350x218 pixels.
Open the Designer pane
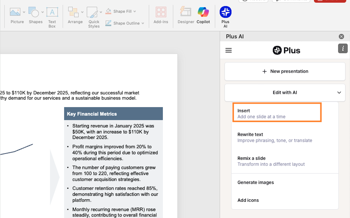click(186, 15)
